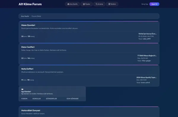Open the Nota Defteri forum
The height and width of the screenshot is (117, 178).
pyautogui.click(x=27, y=69)
